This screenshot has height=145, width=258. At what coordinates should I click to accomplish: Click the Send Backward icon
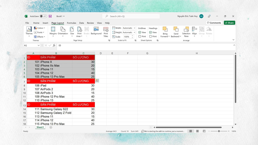click(x=176, y=29)
